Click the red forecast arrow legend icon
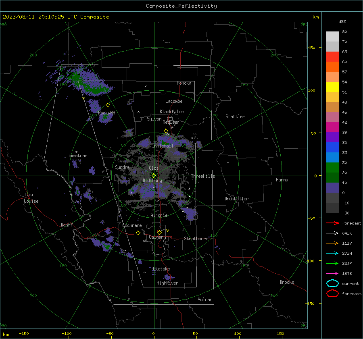Image resolution: width=363 pixels, height=339 pixels. (332, 223)
